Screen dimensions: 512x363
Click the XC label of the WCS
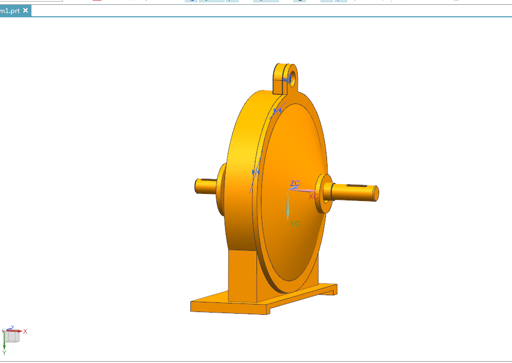(x=313, y=196)
